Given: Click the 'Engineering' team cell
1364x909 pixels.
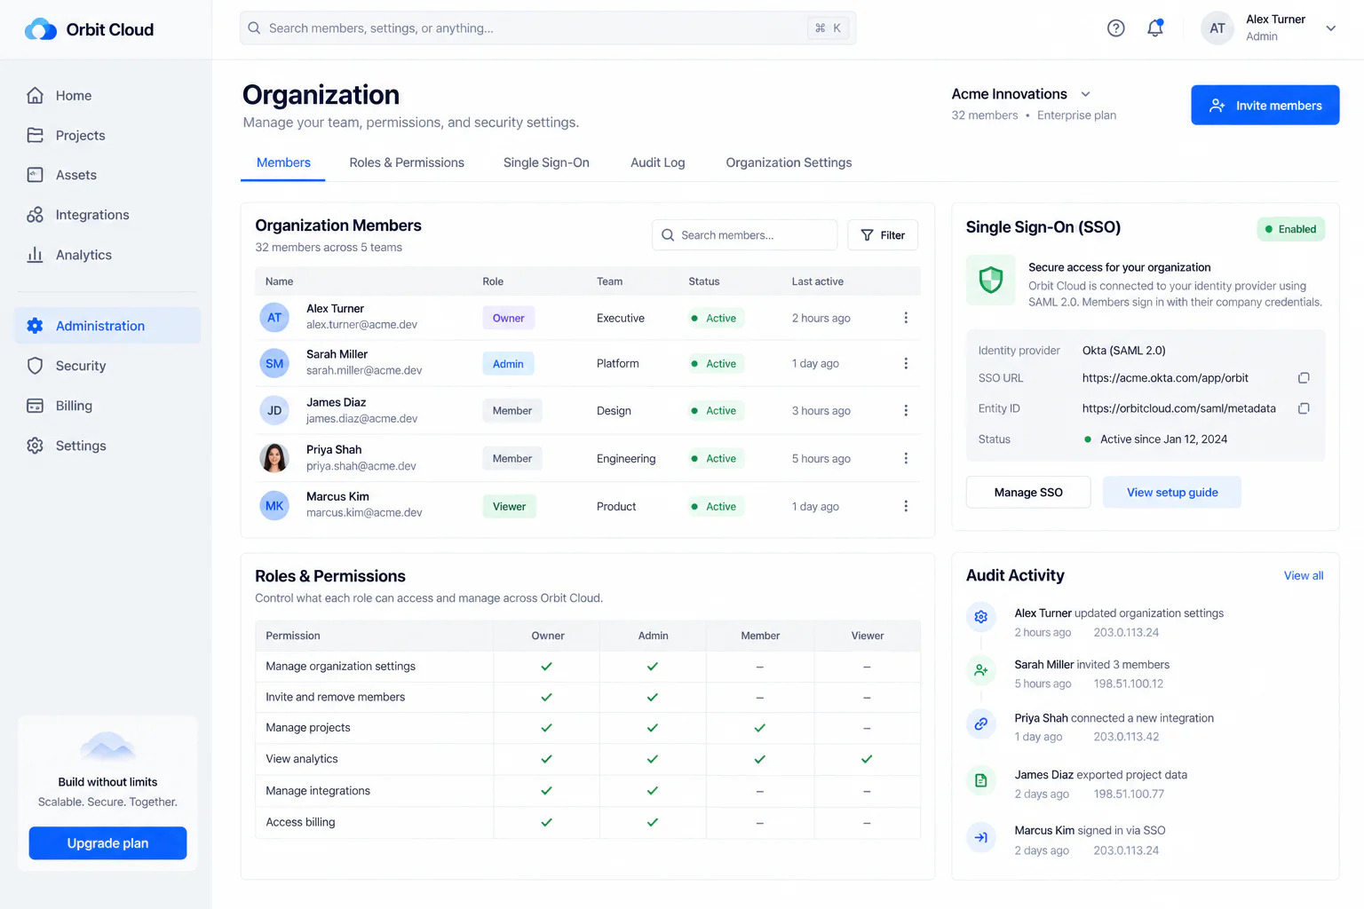Looking at the screenshot, I should pyautogui.click(x=626, y=459).
